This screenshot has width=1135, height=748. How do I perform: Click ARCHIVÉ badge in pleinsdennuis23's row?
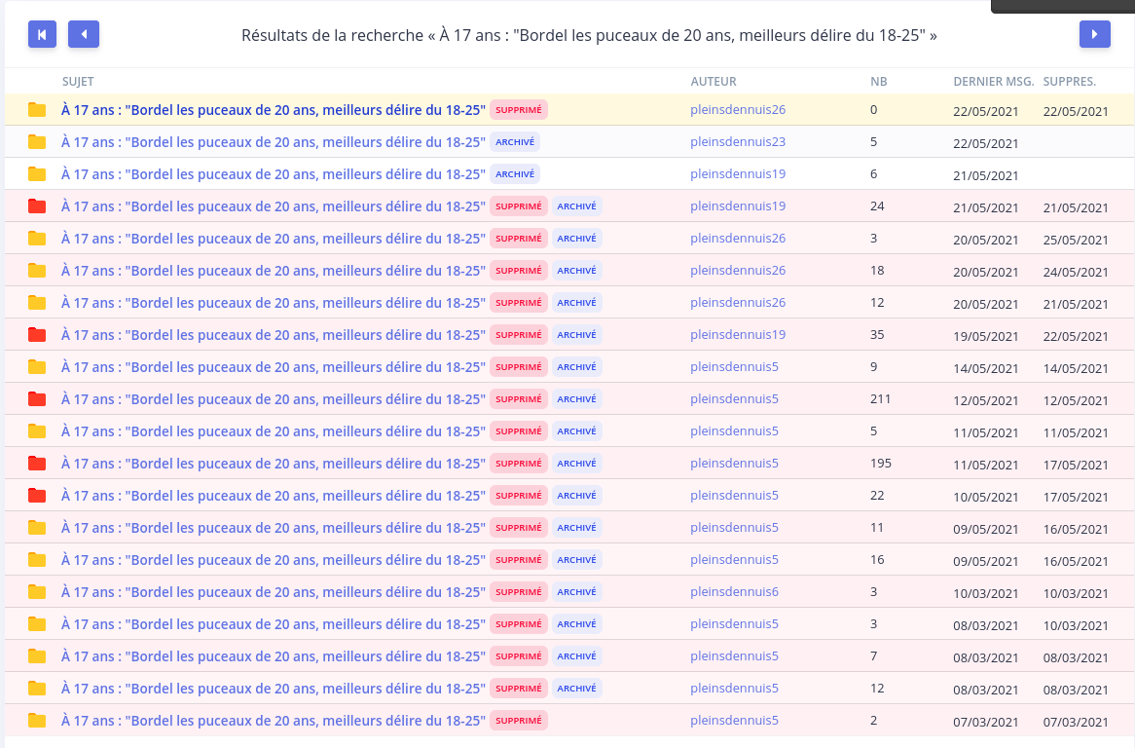coord(515,142)
